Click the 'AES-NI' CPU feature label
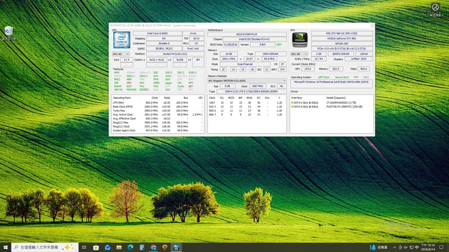 (x=118, y=90)
